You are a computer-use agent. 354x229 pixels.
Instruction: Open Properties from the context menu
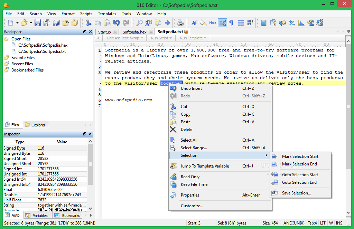point(220,195)
